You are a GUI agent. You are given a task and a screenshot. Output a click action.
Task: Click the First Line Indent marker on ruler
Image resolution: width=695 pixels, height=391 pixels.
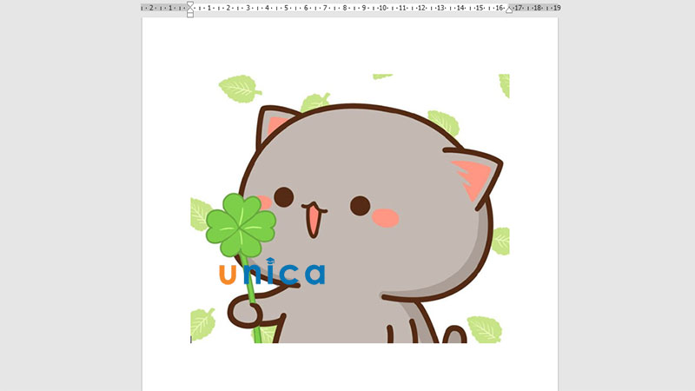(x=190, y=4)
